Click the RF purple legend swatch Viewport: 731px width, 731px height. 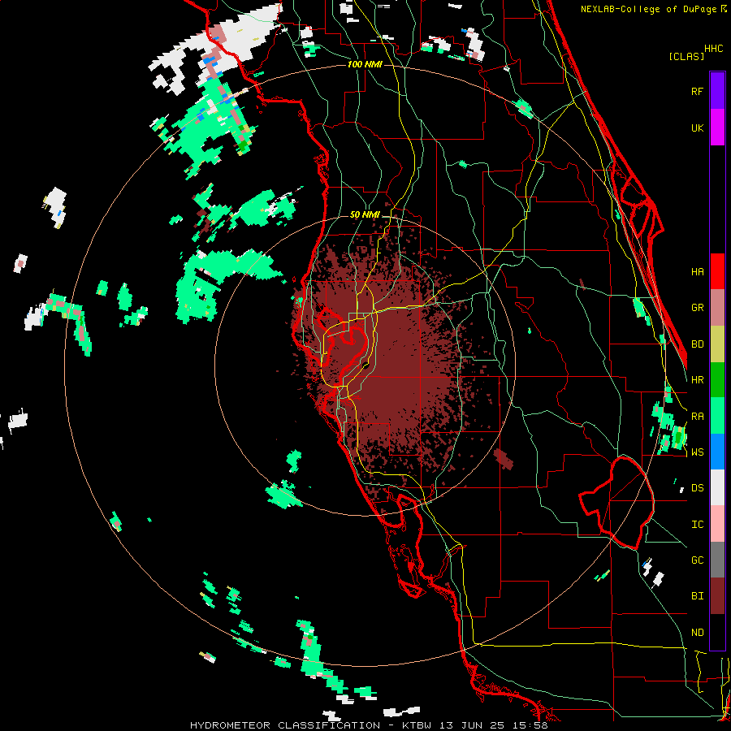click(x=717, y=91)
